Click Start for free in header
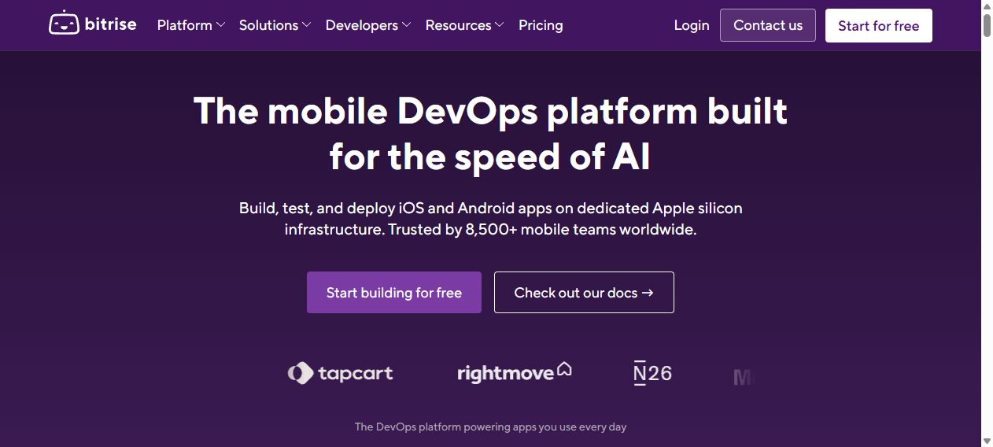Viewport: 993px width, 447px height. click(x=879, y=26)
